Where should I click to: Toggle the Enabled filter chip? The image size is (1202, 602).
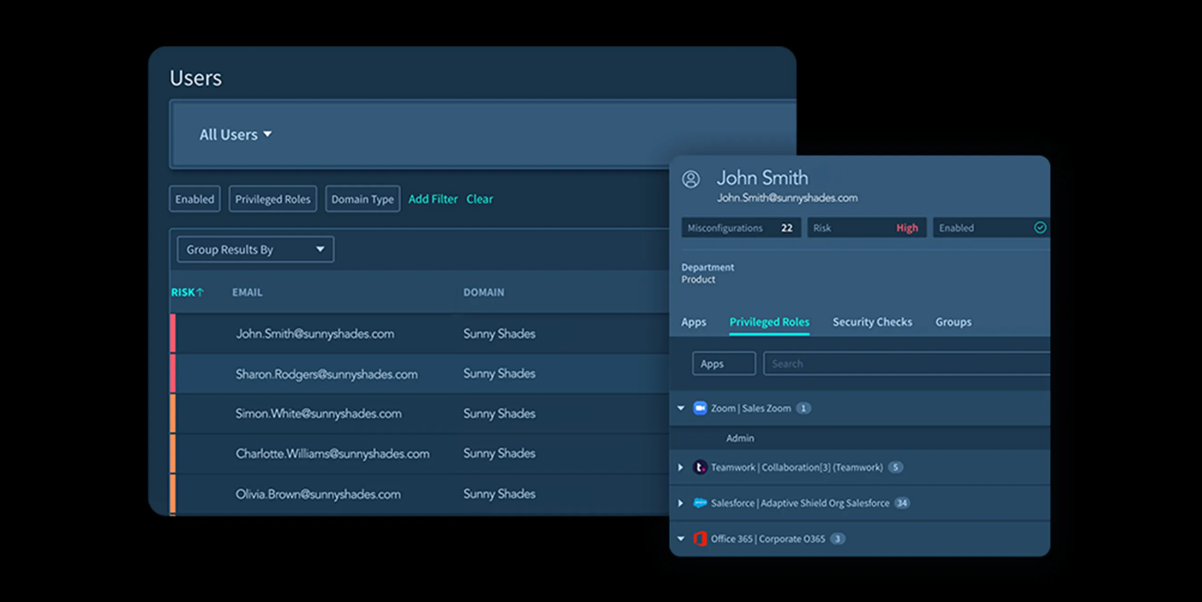point(195,199)
